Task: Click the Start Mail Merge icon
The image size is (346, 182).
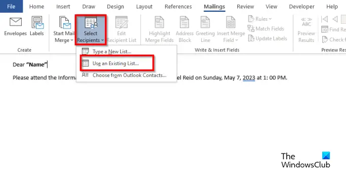Action: click(x=65, y=23)
